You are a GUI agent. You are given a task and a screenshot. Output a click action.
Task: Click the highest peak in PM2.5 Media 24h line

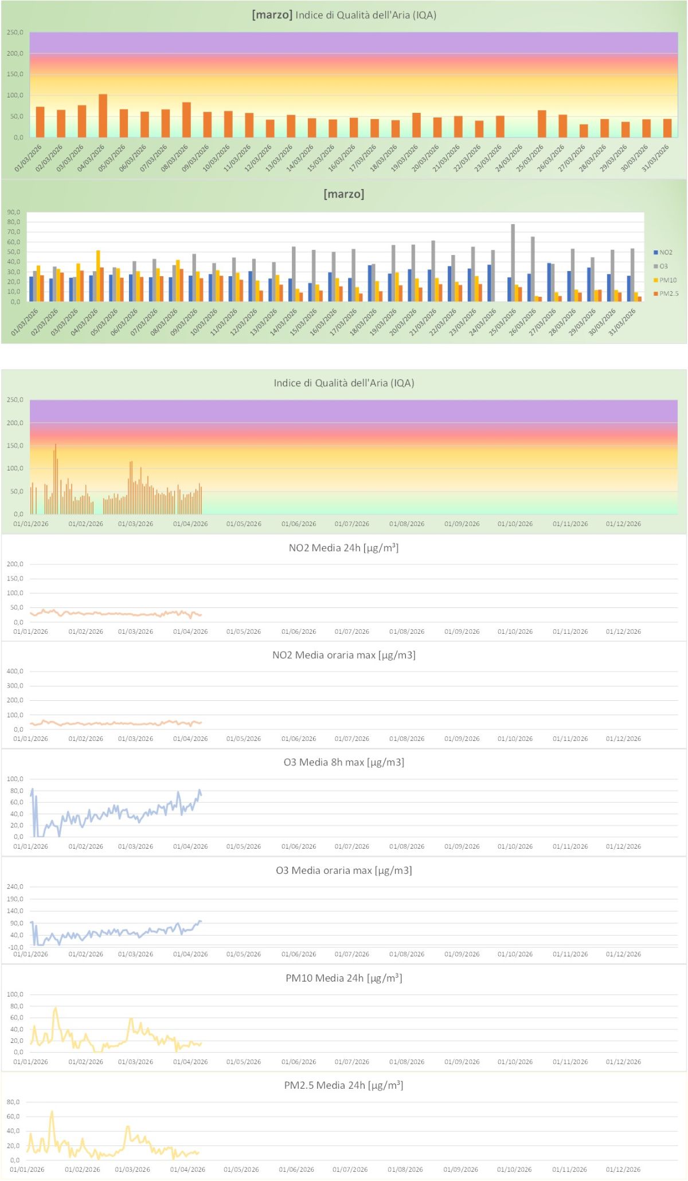tap(52, 1112)
